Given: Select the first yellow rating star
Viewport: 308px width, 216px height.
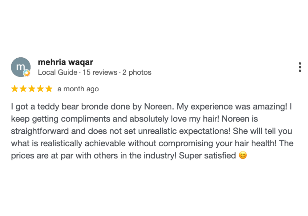Looking at the screenshot, I should [x=15, y=89].
